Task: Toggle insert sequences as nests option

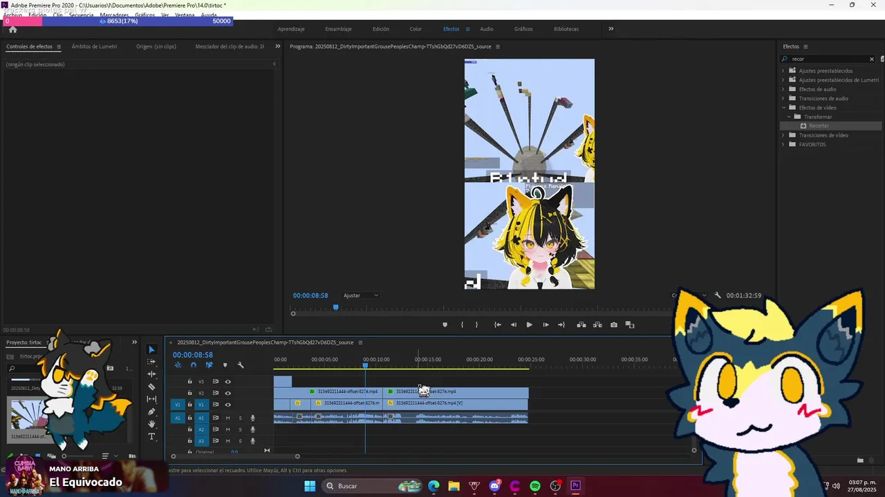Action: point(178,365)
